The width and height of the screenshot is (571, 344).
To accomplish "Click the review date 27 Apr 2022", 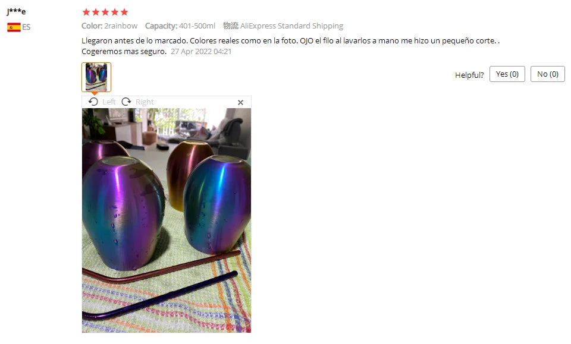I will pyautogui.click(x=201, y=51).
